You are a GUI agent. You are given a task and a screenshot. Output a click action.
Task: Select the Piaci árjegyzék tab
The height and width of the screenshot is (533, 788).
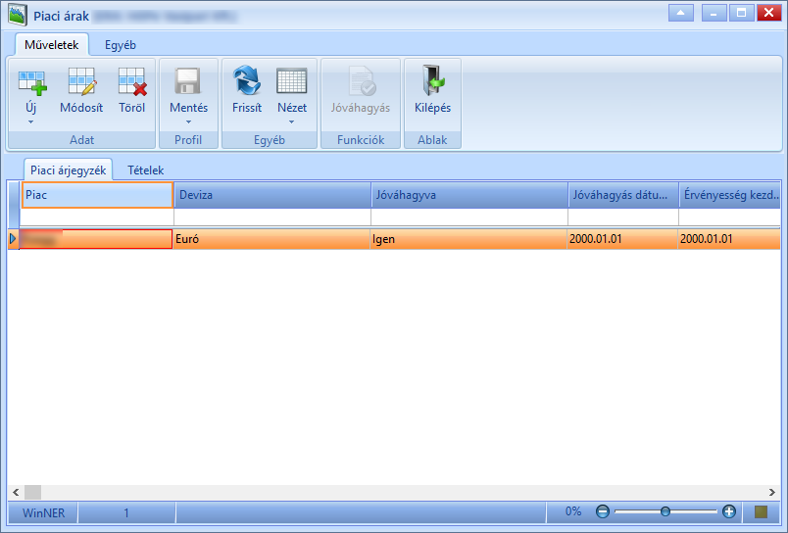click(69, 170)
